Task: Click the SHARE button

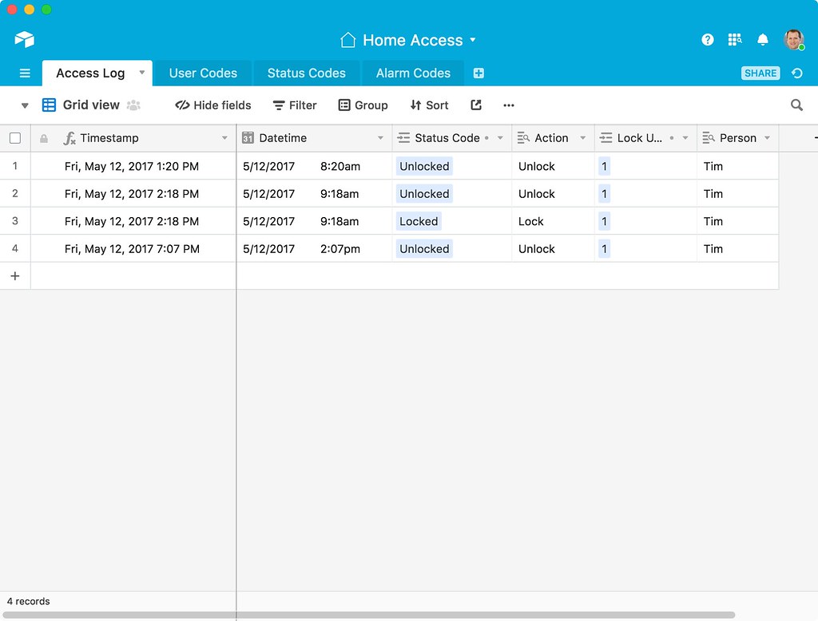Action: (x=760, y=73)
